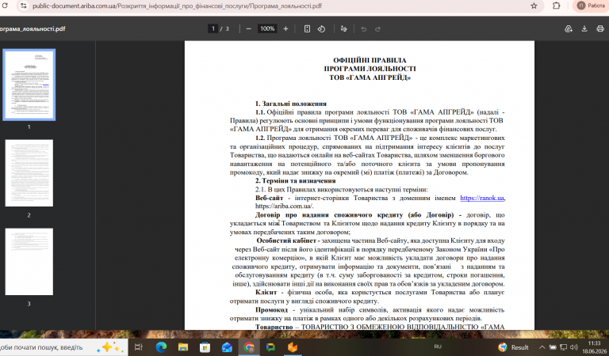This screenshot has height=356, width=609.
Task: Click the 'Промокод' term in document
Action: [271, 310]
